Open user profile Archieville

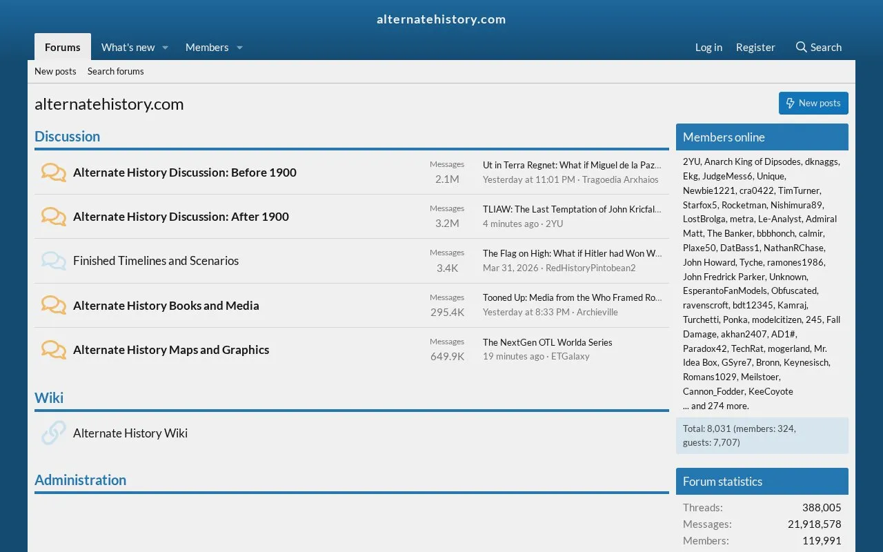coord(597,313)
